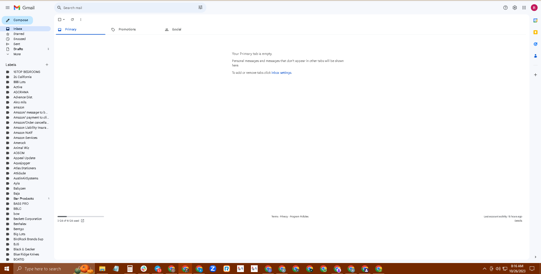The image size is (541, 274).
Task: Switch to the Primary tab
Action: coord(81,29)
